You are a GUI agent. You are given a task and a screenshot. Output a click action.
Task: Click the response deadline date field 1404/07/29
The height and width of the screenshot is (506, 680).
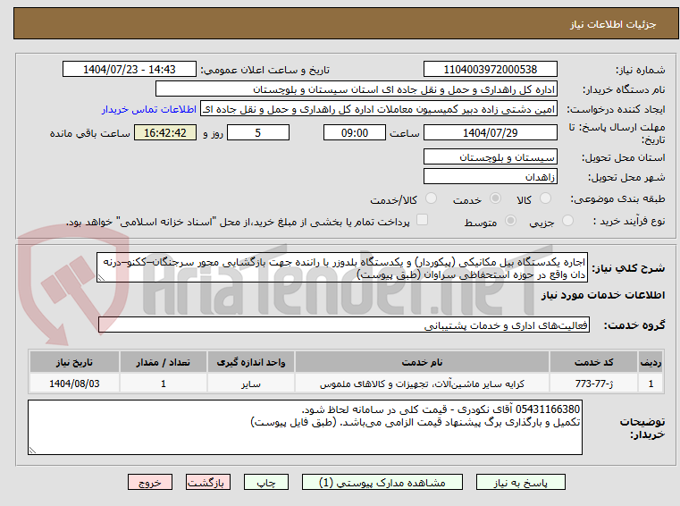coord(490,133)
